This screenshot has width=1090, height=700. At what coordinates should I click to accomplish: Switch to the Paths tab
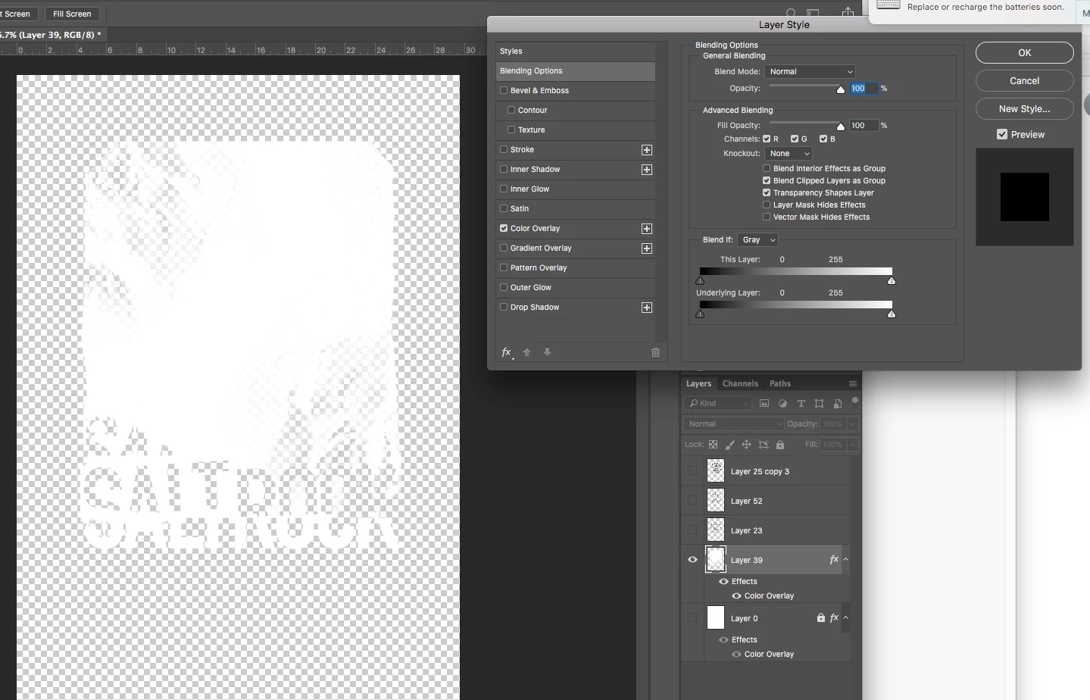(x=780, y=383)
